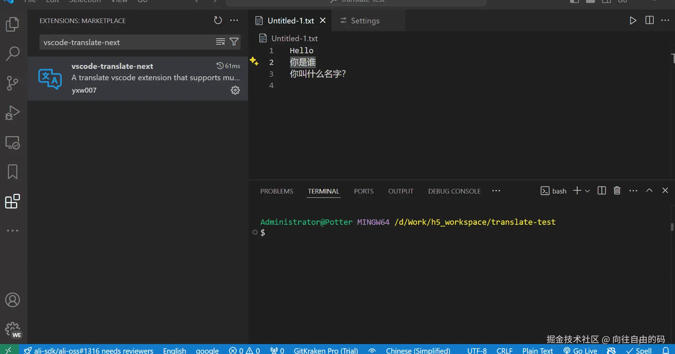Open the Explorer view icon

[x=12, y=24]
